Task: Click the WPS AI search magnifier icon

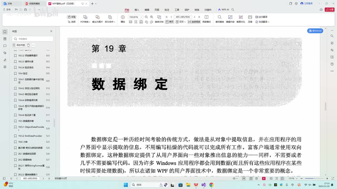Action: (x=233, y=10)
